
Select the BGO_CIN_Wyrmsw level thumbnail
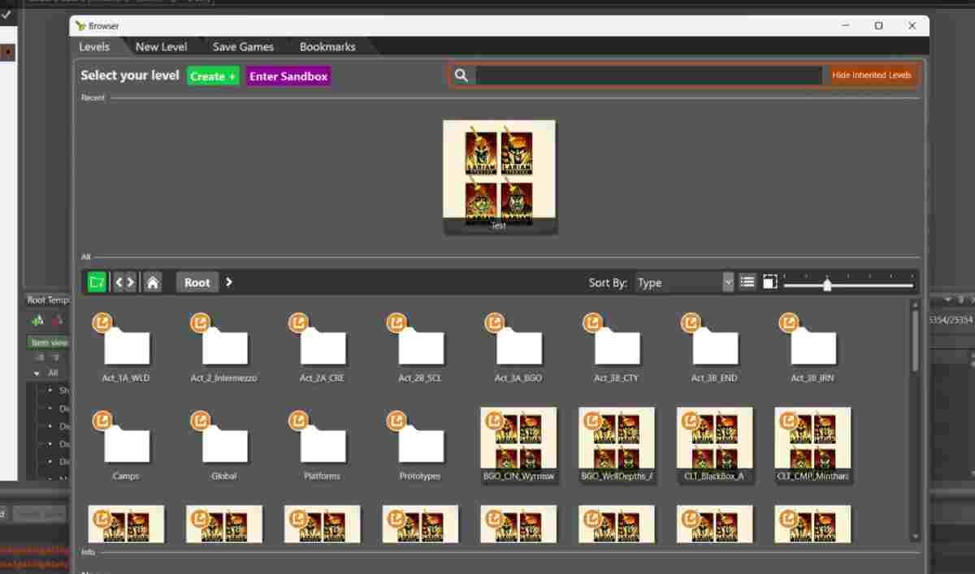518,446
